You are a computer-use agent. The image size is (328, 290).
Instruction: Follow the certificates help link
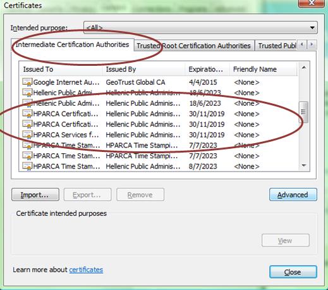point(86,270)
